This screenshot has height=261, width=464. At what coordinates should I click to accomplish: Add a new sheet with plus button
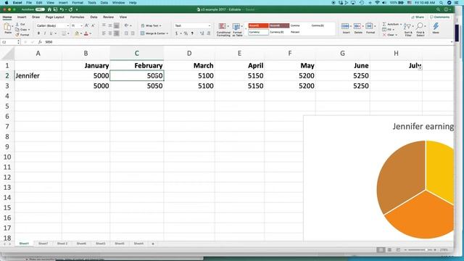click(153, 244)
